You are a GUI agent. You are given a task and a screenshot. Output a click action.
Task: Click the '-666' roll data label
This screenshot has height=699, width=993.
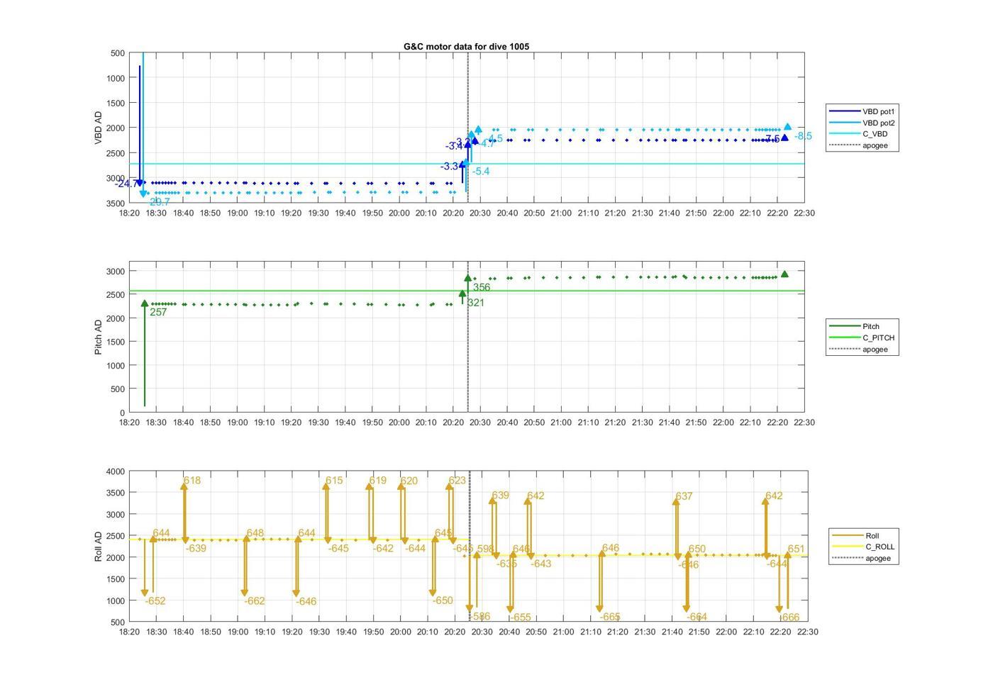pos(789,617)
